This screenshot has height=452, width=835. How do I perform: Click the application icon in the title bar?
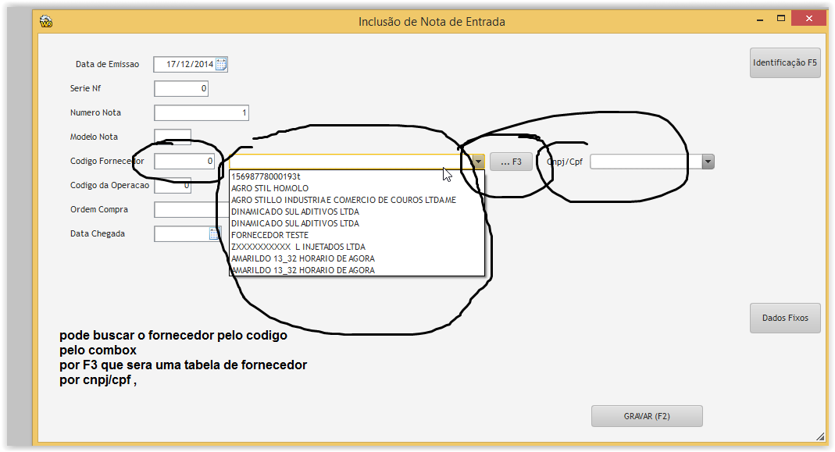[46, 21]
